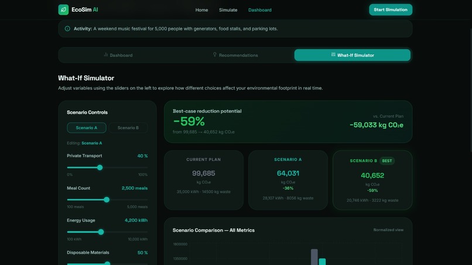Switch to the Recommendations tab
This screenshot has width=472, height=265.
pyautogui.click(x=235, y=55)
